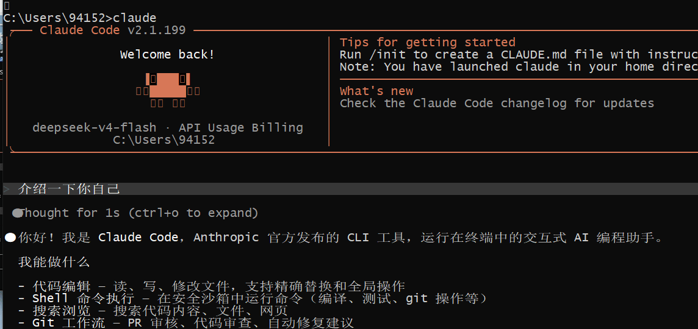Click the Claude mascot logo
Screen dimensions: 698x329
tap(168, 91)
